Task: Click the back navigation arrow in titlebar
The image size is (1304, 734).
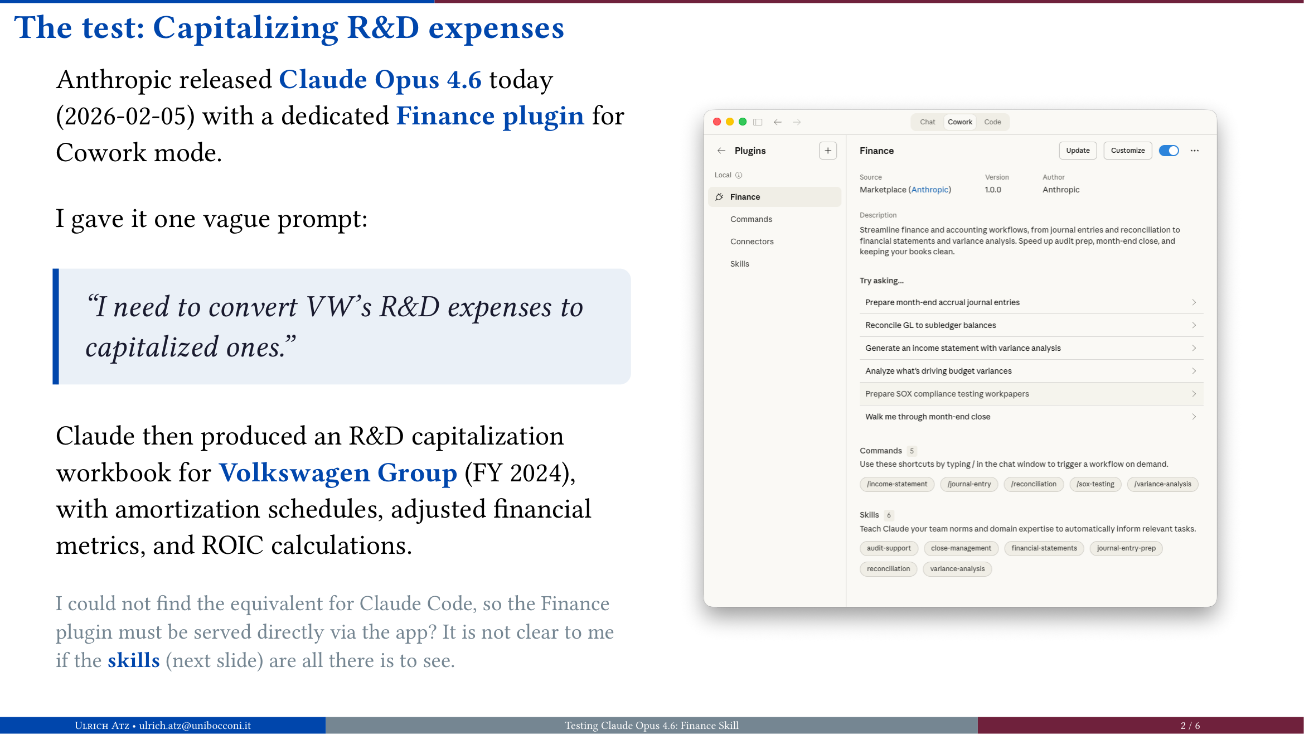Action: click(778, 122)
